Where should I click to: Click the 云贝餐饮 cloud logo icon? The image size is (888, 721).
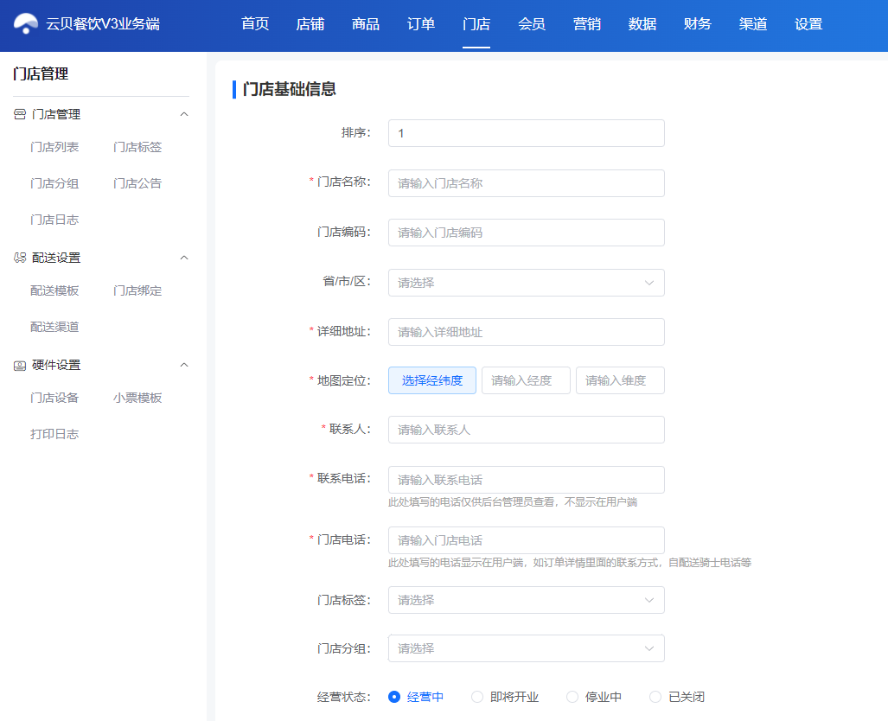(25, 24)
